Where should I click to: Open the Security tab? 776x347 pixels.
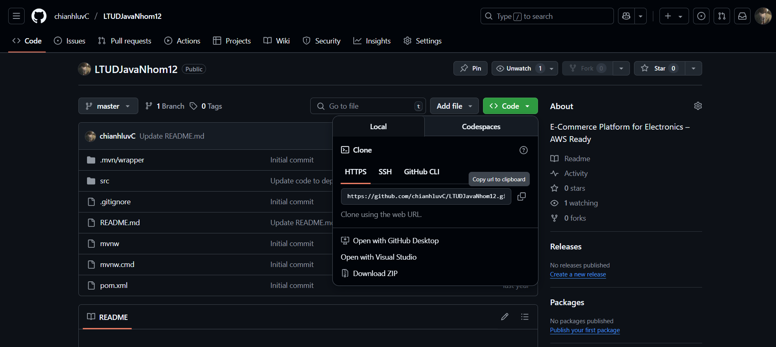point(322,41)
